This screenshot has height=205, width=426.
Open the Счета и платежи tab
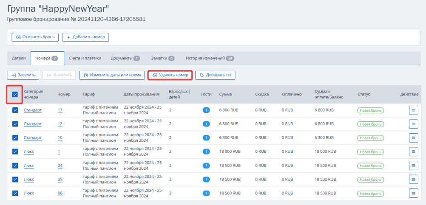[x=85, y=58]
